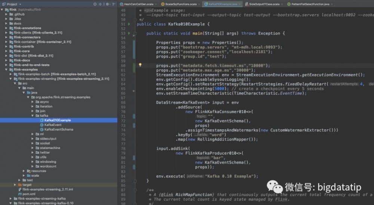The image size is (374, 205).
Task: Select the statemachine package
Action: (50, 148)
